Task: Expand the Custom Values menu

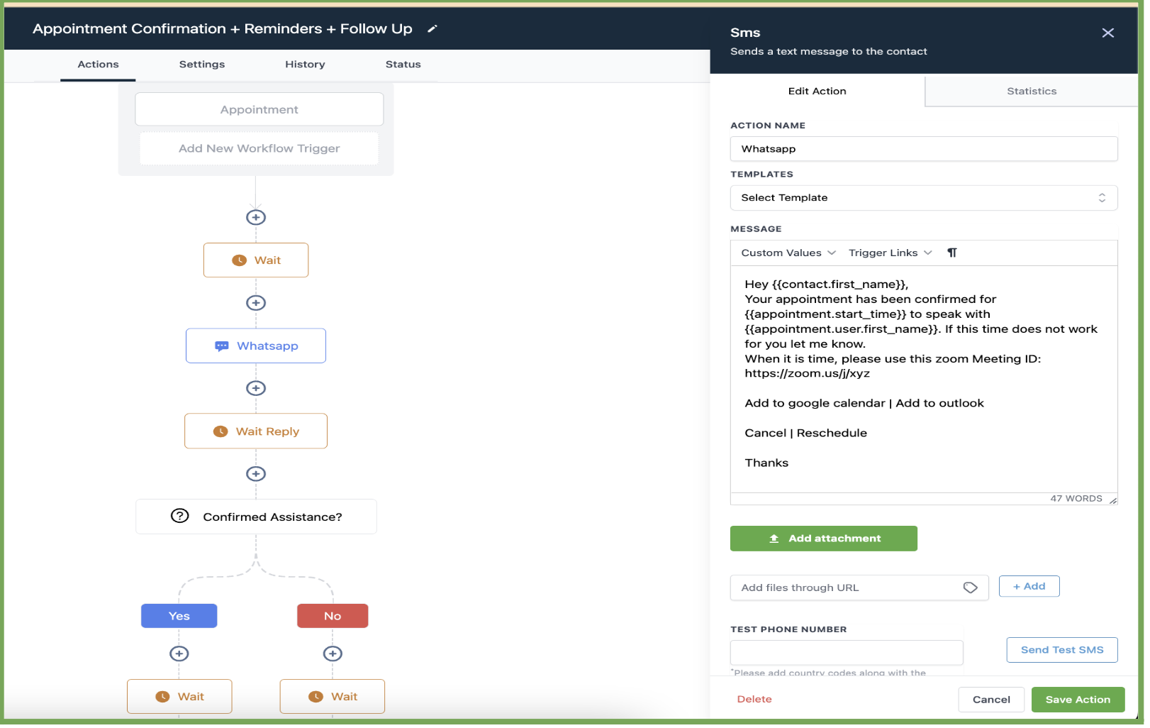Action: tap(788, 253)
